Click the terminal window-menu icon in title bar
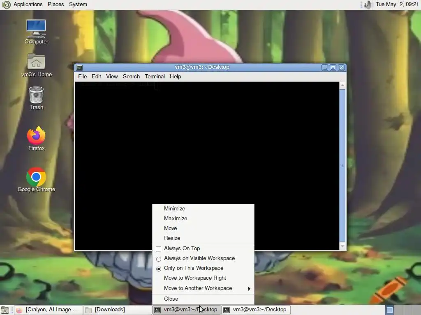This screenshot has width=421, height=315. 79,68
